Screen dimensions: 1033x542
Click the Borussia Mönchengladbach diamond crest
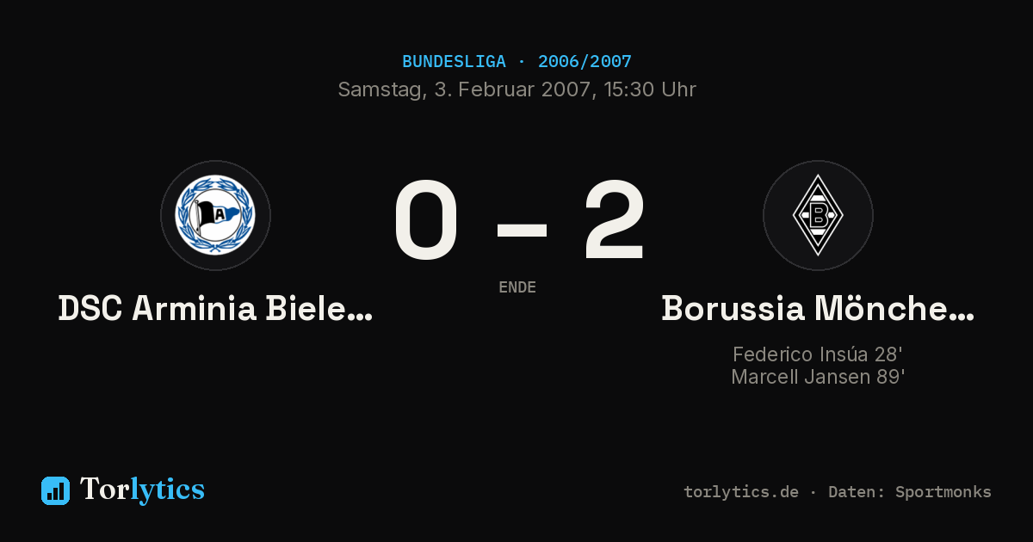tap(818, 215)
